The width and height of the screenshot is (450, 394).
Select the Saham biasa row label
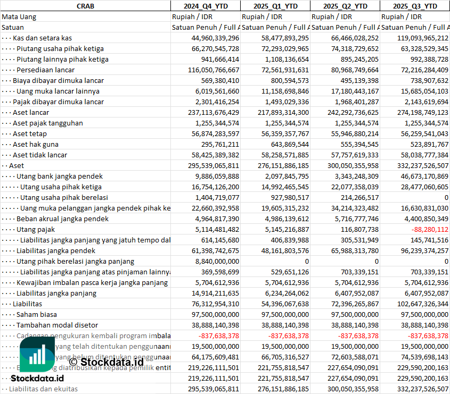[x=37, y=314]
